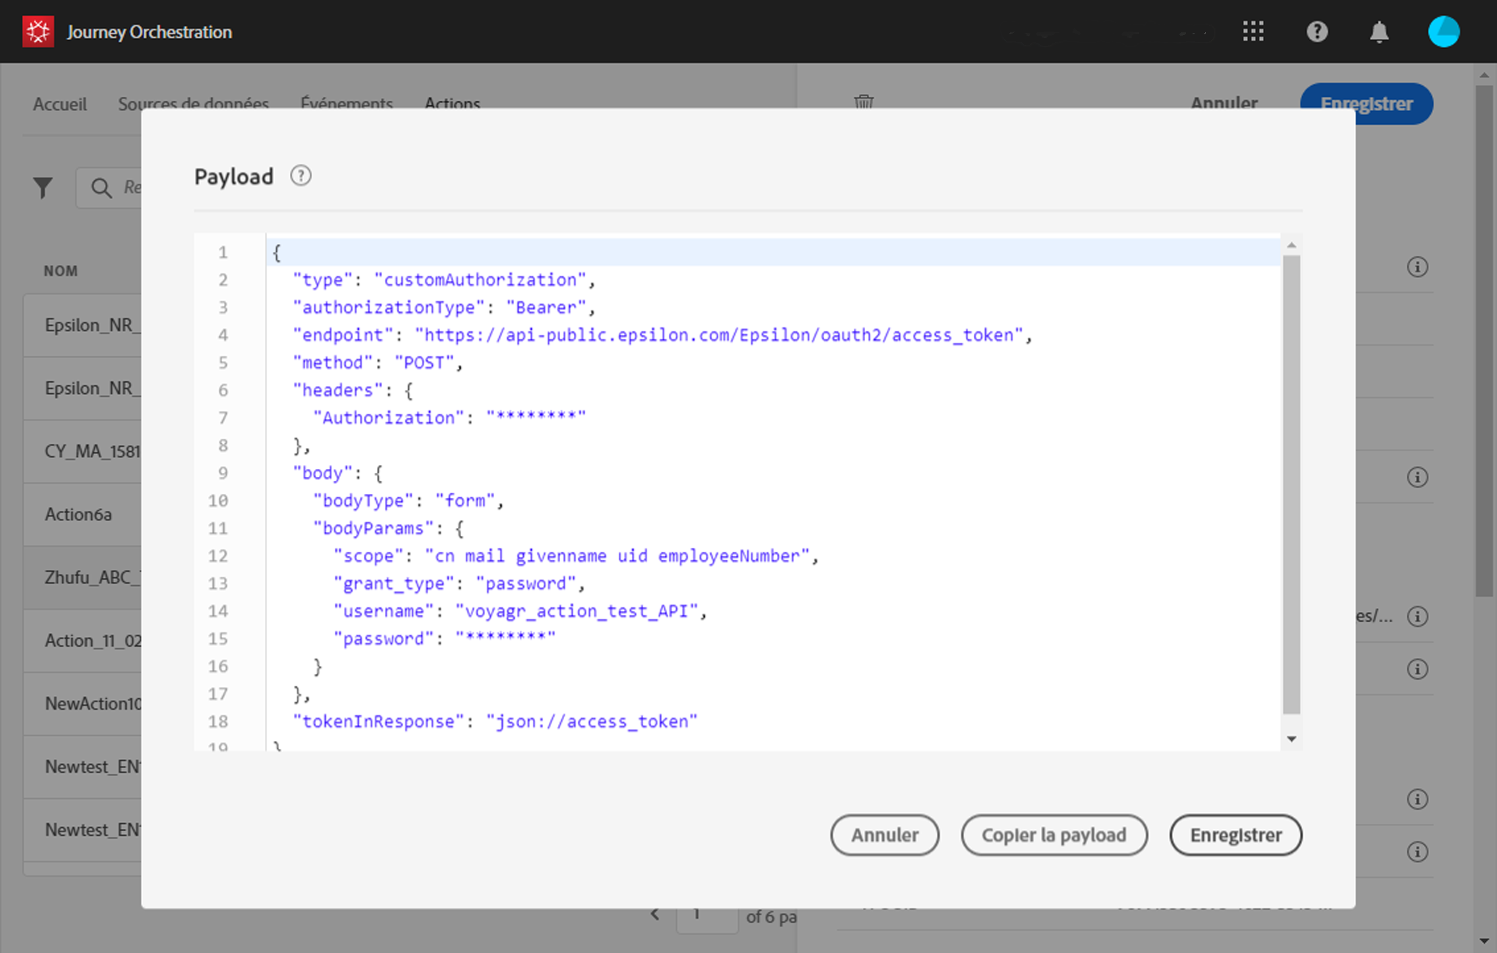
Task: Click Enregistrer in the Payload dialog
Action: [x=1235, y=834]
